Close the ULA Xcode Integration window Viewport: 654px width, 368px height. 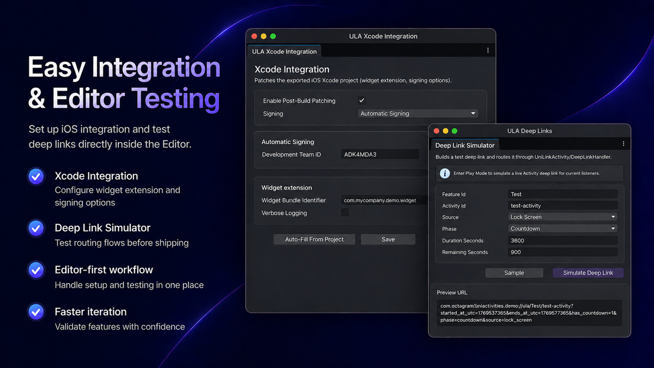[253, 37]
